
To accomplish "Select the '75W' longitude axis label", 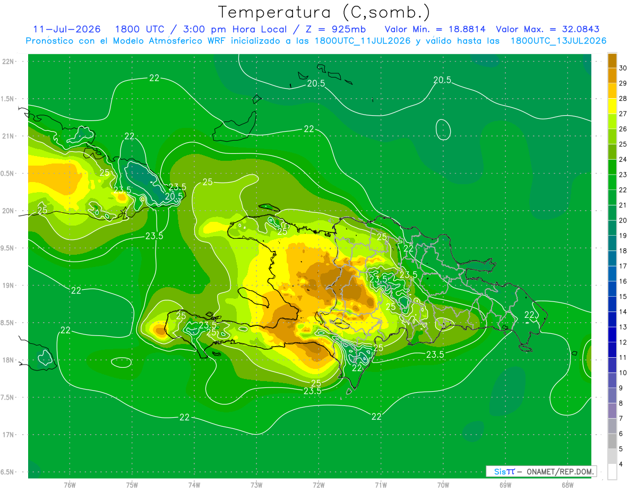I will 132,485.
